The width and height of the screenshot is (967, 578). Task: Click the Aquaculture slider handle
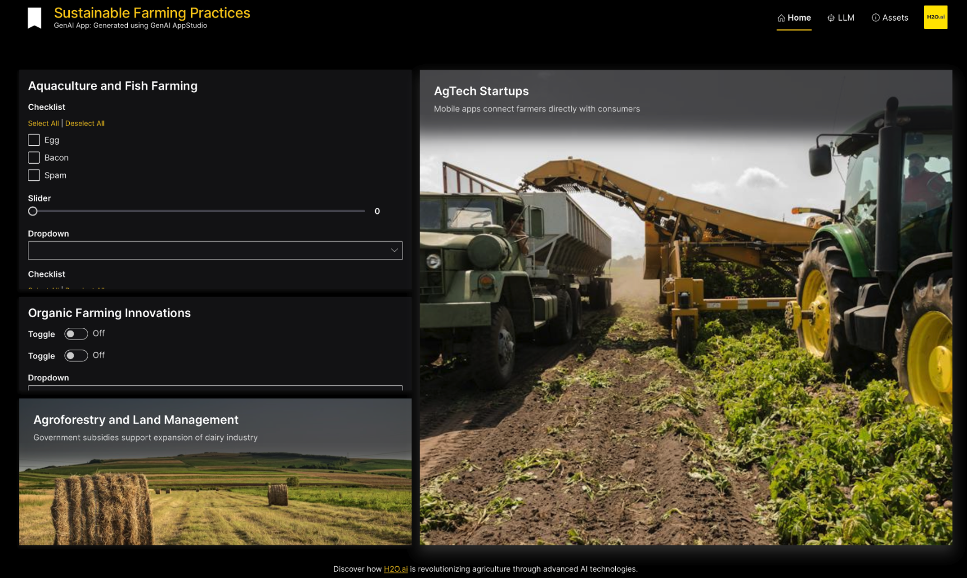pyautogui.click(x=33, y=211)
